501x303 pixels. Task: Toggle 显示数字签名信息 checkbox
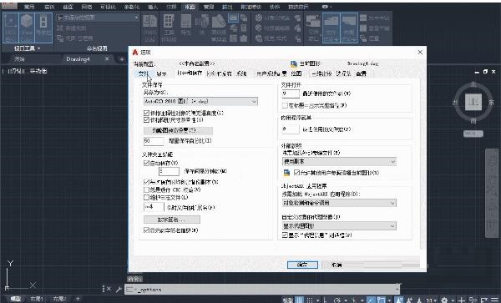coord(146,230)
